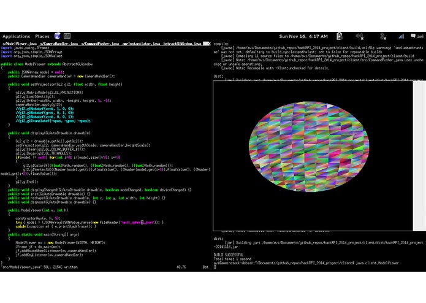Click the 'import org.json.simple.JSONValue;' line

coord(31,56)
